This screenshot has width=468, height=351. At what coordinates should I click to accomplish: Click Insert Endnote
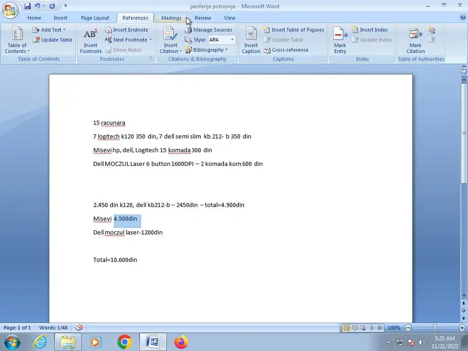click(127, 30)
